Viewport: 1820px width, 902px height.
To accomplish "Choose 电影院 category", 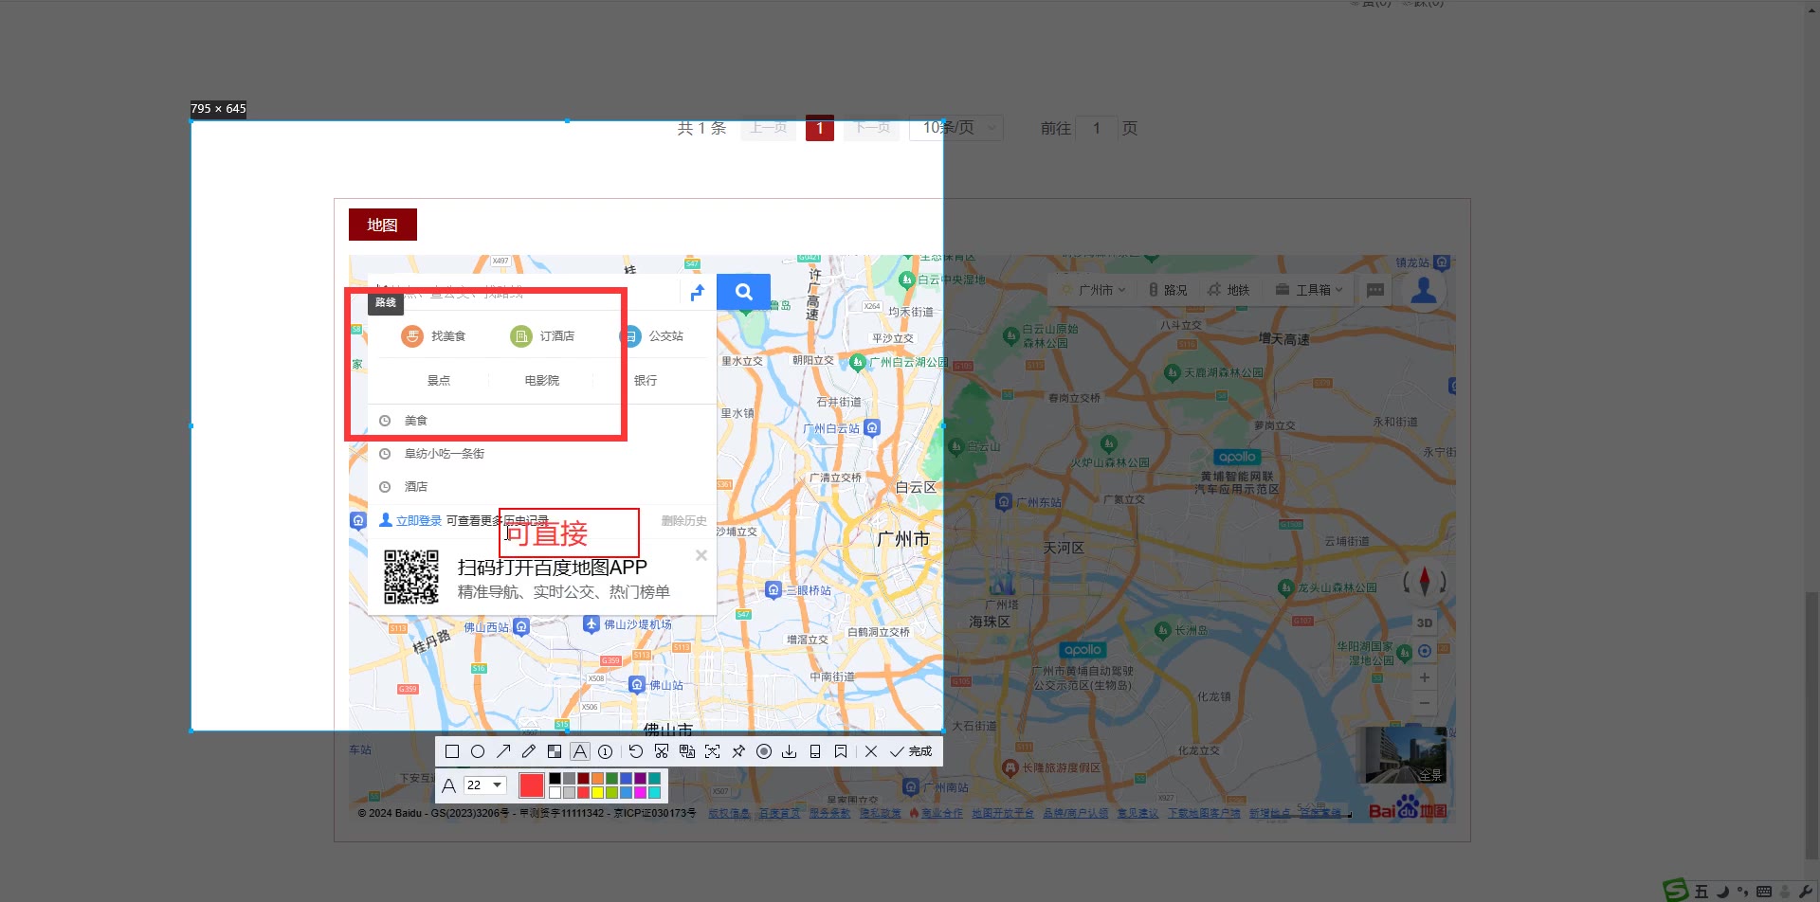I will pyautogui.click(x=542, y=381).
